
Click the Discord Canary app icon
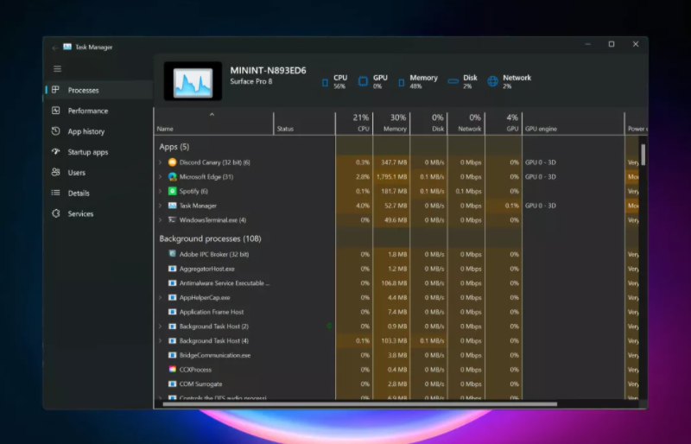click(172, 162)
